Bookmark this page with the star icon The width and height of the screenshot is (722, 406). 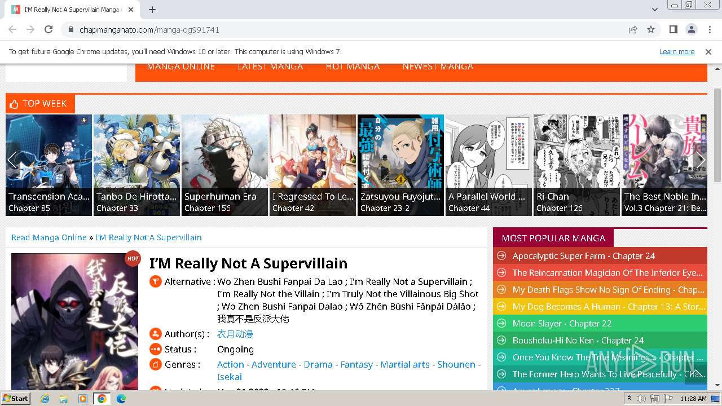click(x=651, y=29)
